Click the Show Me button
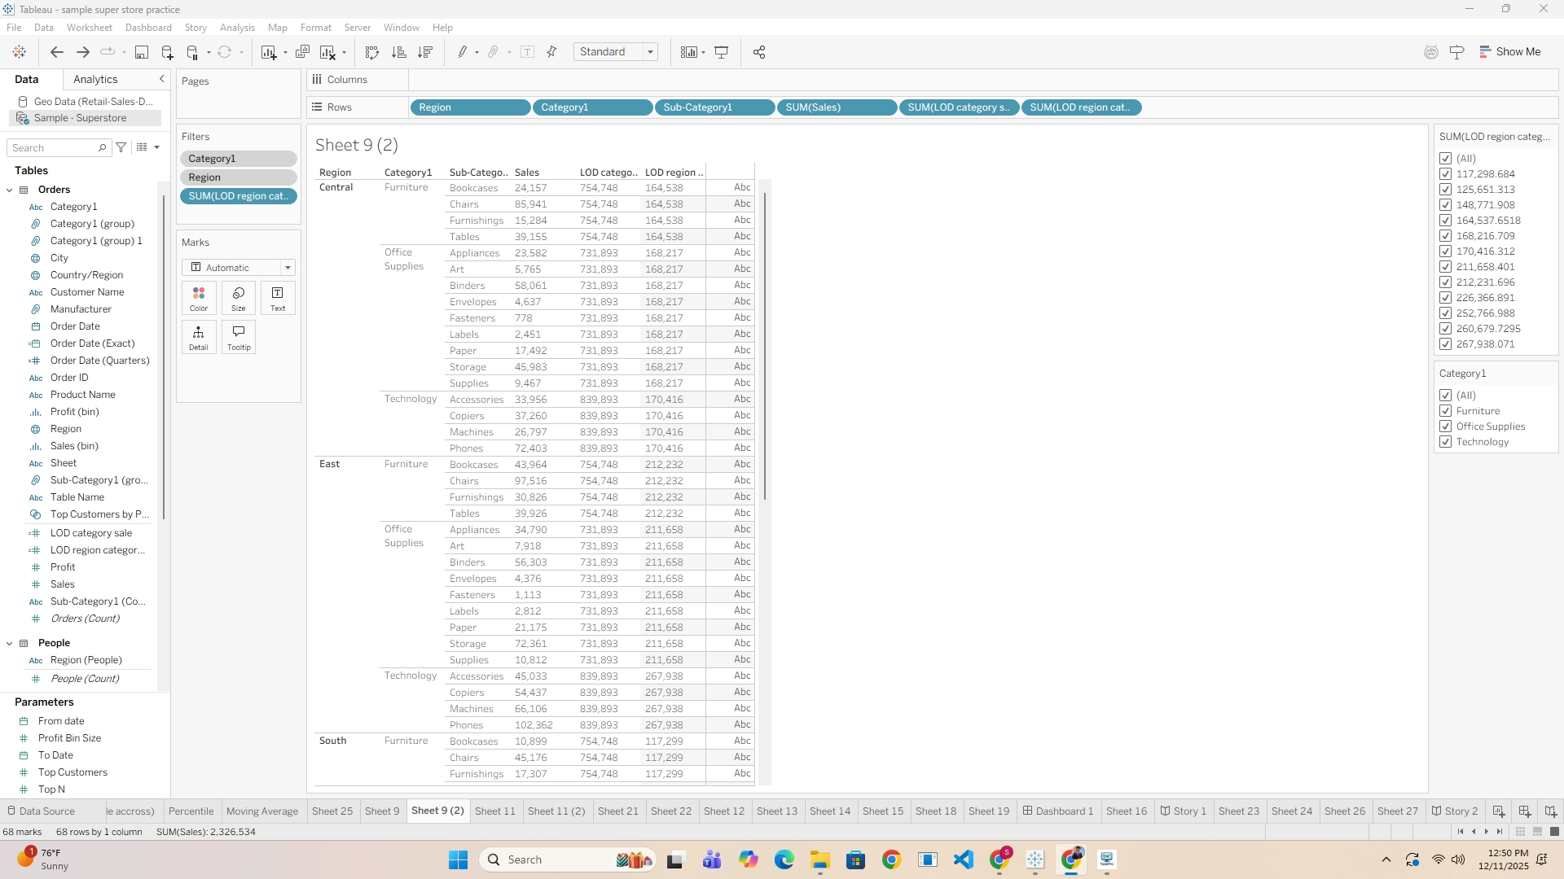The width and height of the screenshot is (1564, 879). tap(1509, 52)
